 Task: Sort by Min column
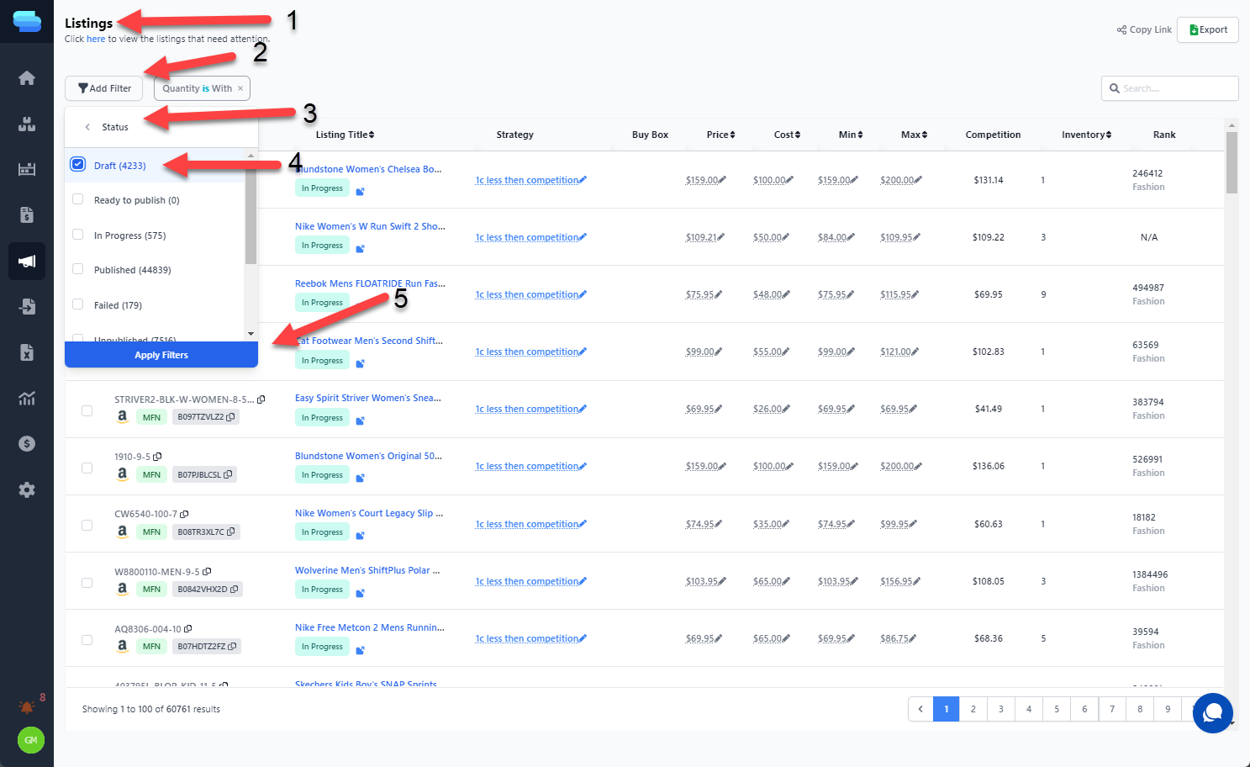pyautogui.click(x=851, y=135)
